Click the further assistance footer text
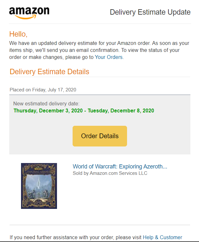Screen dimensions: 199x242 tap(76, 237)
